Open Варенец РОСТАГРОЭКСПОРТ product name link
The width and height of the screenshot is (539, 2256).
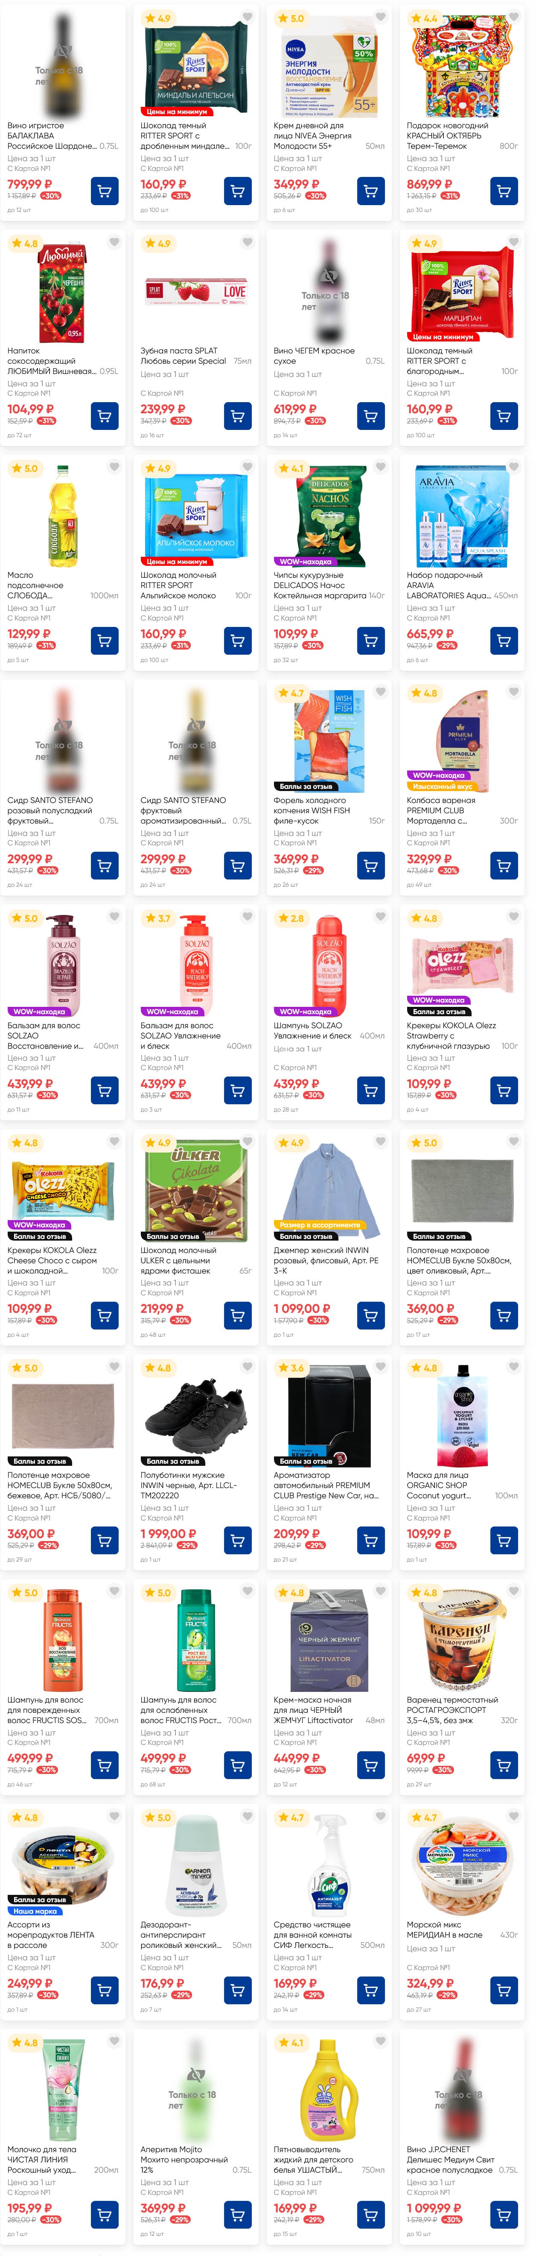pos(452,1709)
